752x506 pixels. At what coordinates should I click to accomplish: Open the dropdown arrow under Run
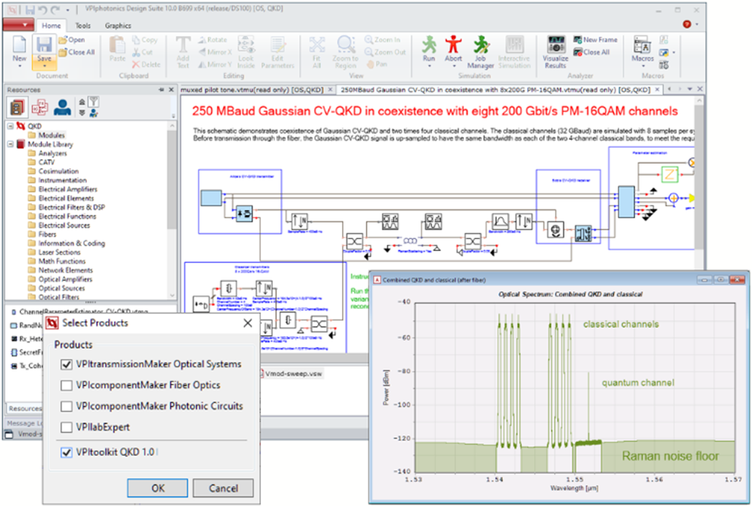pyautogui.click(x=429, y=66)
